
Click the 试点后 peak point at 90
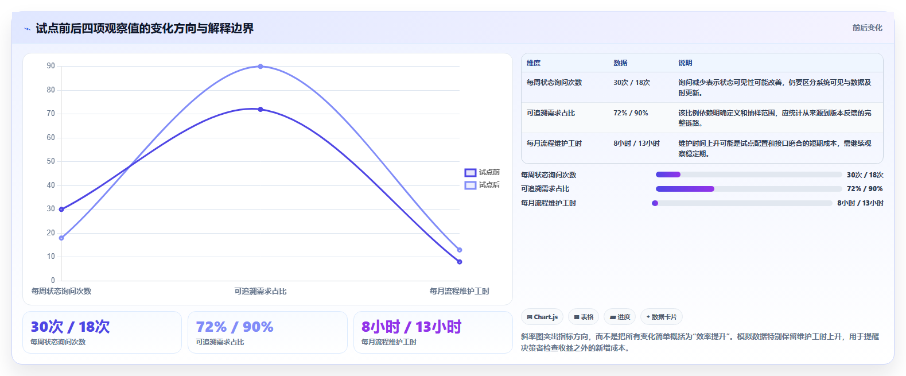(x=260, y=67)
